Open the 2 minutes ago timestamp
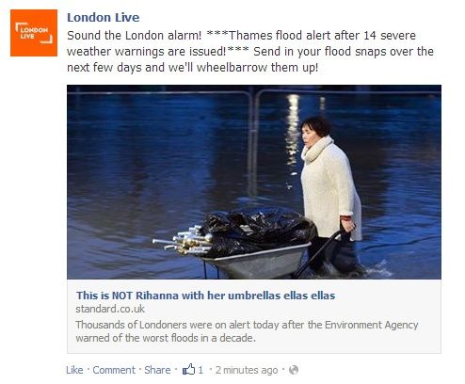 pos(247,370)
